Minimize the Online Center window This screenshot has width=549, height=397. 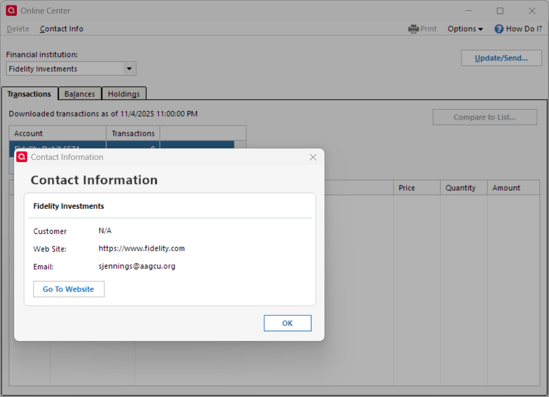(469, 11)
